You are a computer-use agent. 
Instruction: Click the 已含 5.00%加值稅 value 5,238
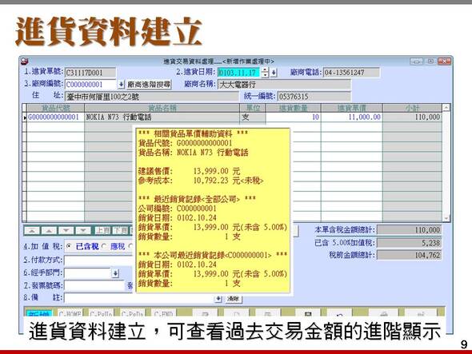(x=409, y=243)
